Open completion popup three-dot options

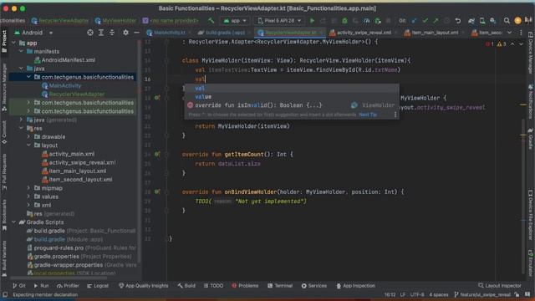(395, 115)
